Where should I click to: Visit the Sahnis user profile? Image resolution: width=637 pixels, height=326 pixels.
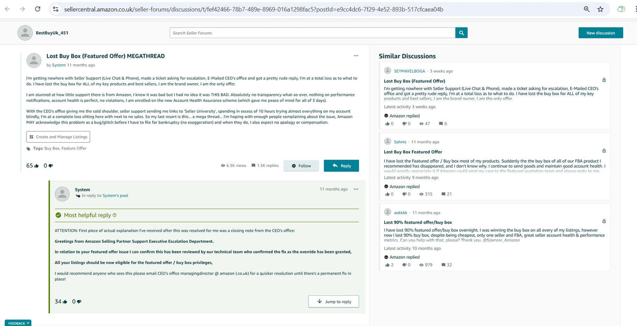point(400,142)
